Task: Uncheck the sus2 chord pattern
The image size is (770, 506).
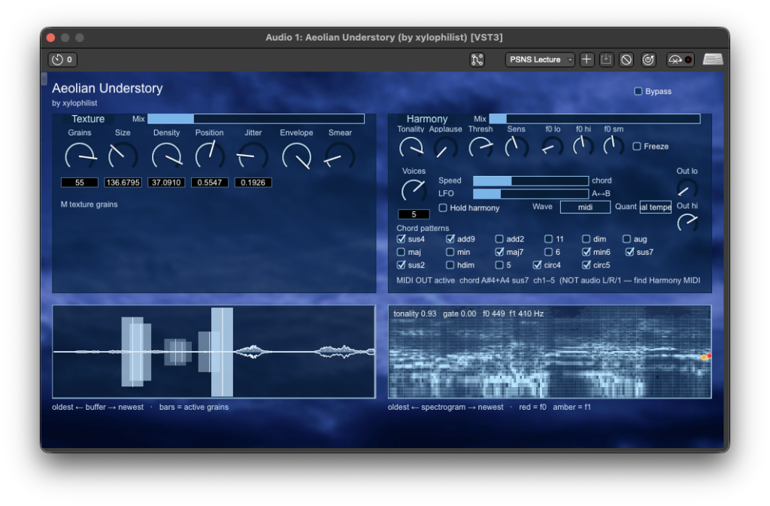Action: coord(401,265)
